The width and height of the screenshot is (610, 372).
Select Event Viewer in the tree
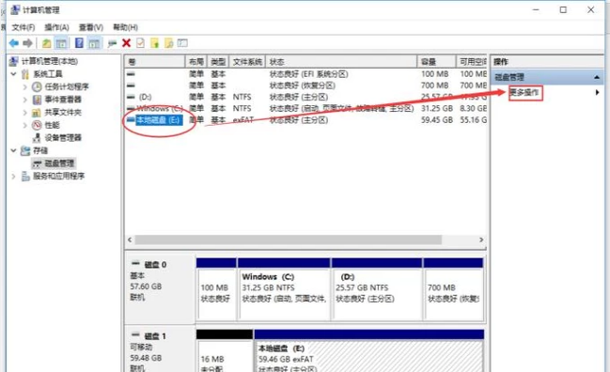[63, 100]
